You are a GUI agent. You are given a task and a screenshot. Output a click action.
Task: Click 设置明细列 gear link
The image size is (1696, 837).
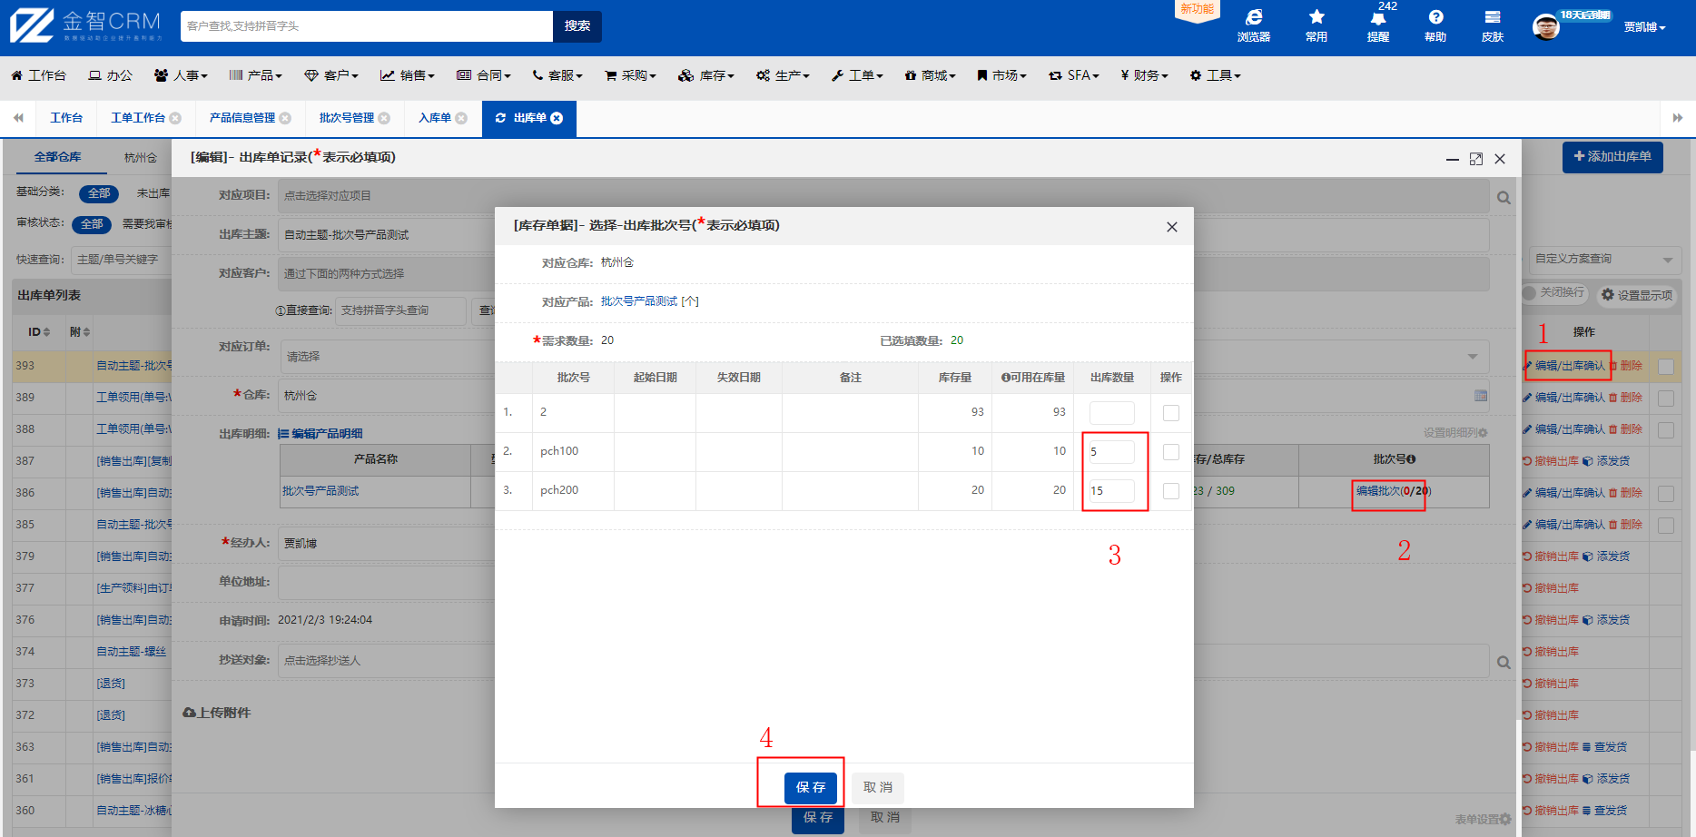pyautogui.click(x=1455, y=433)
